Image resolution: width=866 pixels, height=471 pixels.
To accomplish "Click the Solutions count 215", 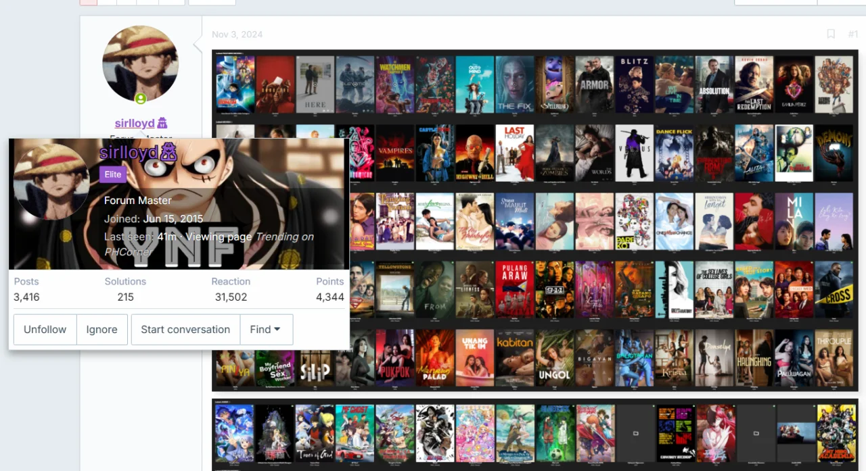I will (125, 297).
